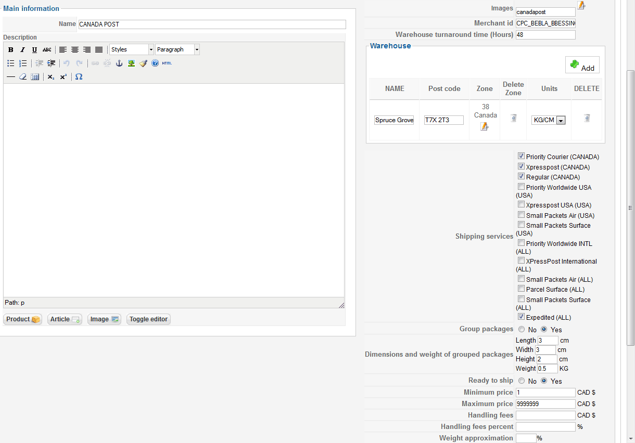Viewport: 635px width, 443px height.
Task: Click Toggle editor button
Action: pyautogui.click(x=148, y=319)
